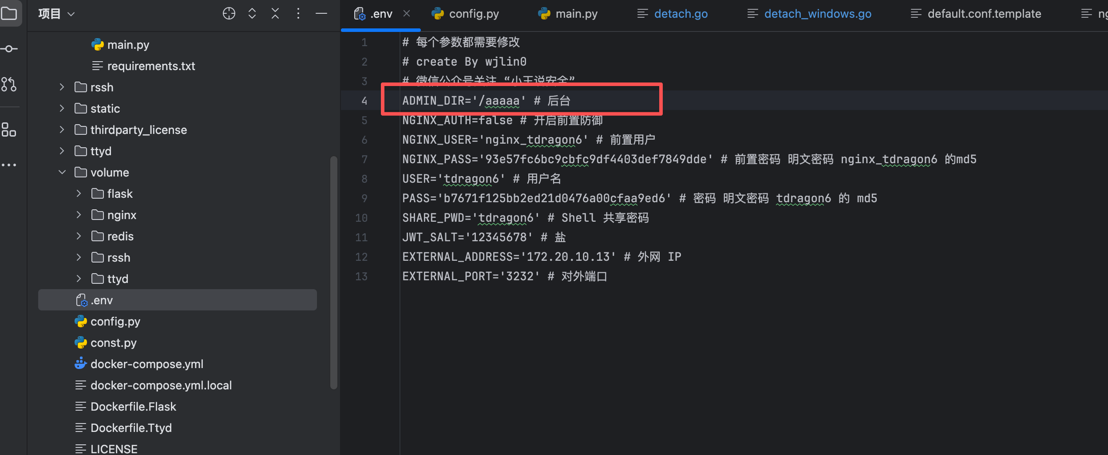Image resolution: width=1108 pixels, height=455 pixels.
Task: Open the Structure tool window icon
Action: (9, 129)
